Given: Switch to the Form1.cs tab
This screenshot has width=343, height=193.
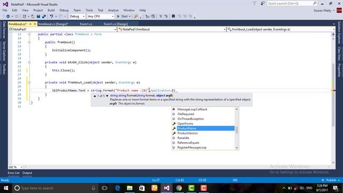Looking at the screenshot, I should tap(86, 24).
